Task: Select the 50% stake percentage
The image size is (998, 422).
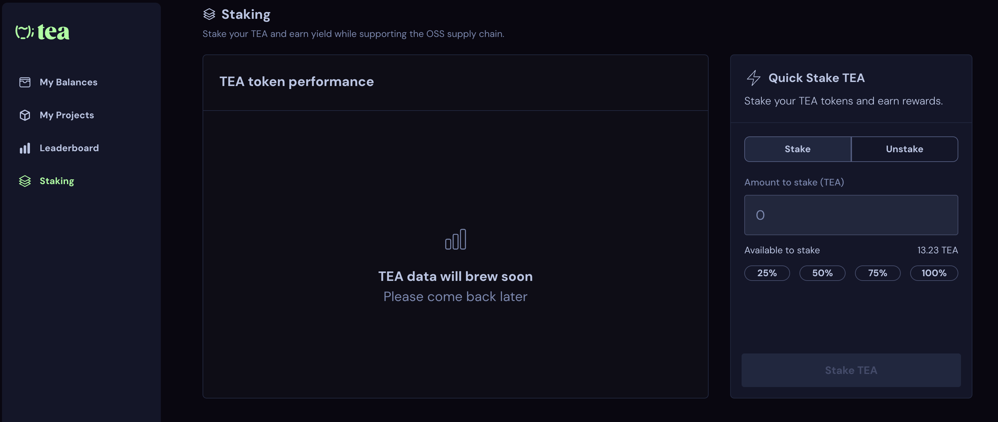Action: click(x=822, y=273)
